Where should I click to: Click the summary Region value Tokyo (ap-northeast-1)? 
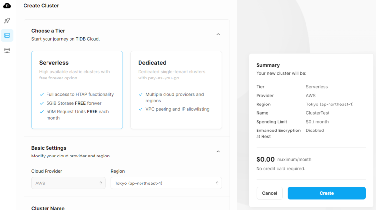pyautogui.click(x=329, y=105)
